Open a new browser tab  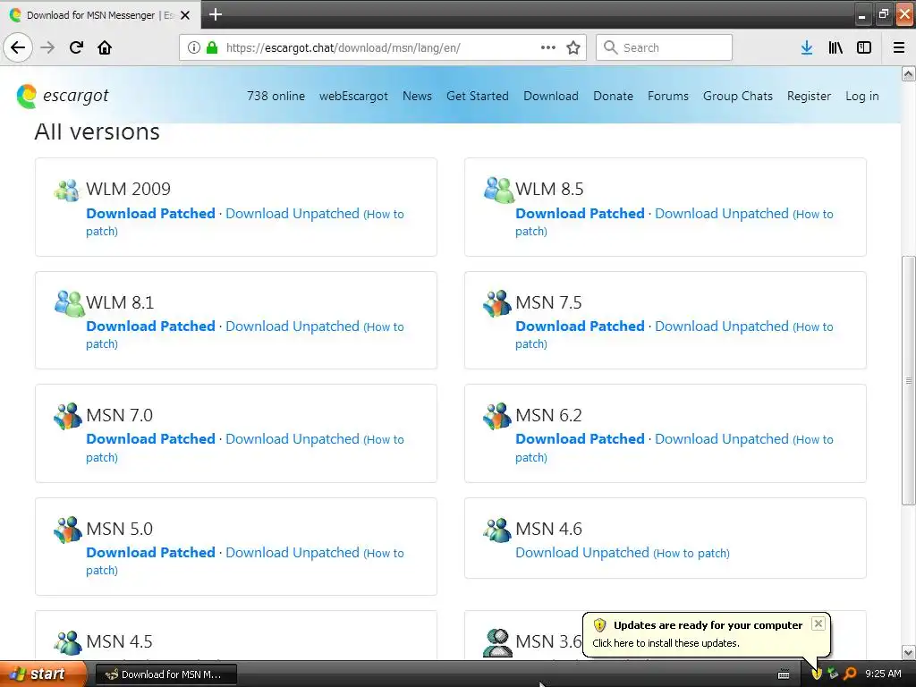pos(216,14)
